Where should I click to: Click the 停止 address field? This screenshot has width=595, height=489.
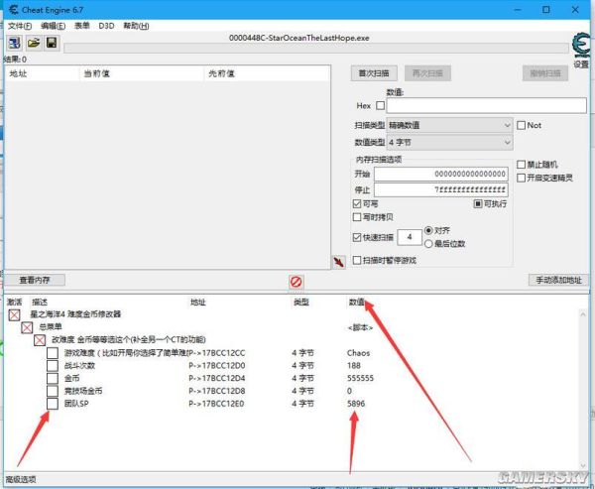point(441,189)
